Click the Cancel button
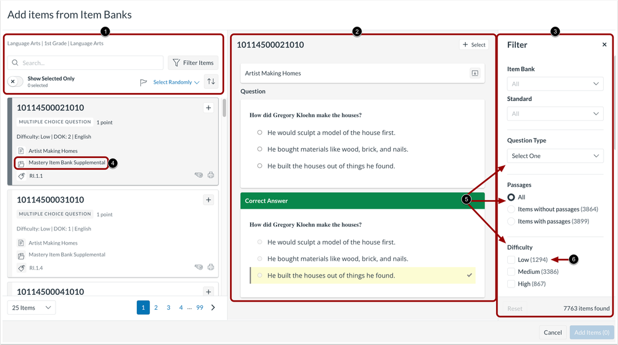618x345 pixels. 552,333
